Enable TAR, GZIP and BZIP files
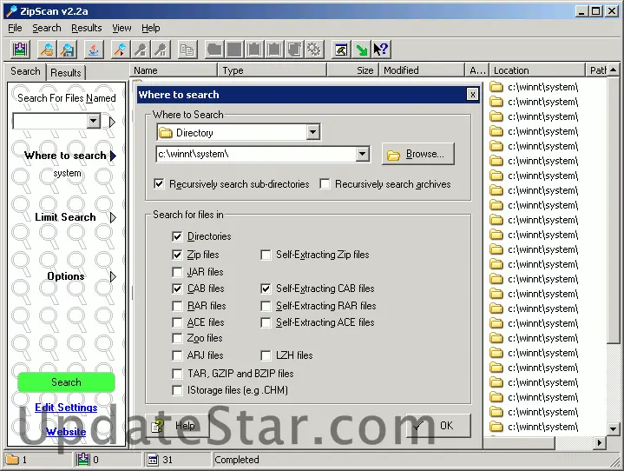Image resolution: width=624 pixels, height=471 pixels. 177,374
